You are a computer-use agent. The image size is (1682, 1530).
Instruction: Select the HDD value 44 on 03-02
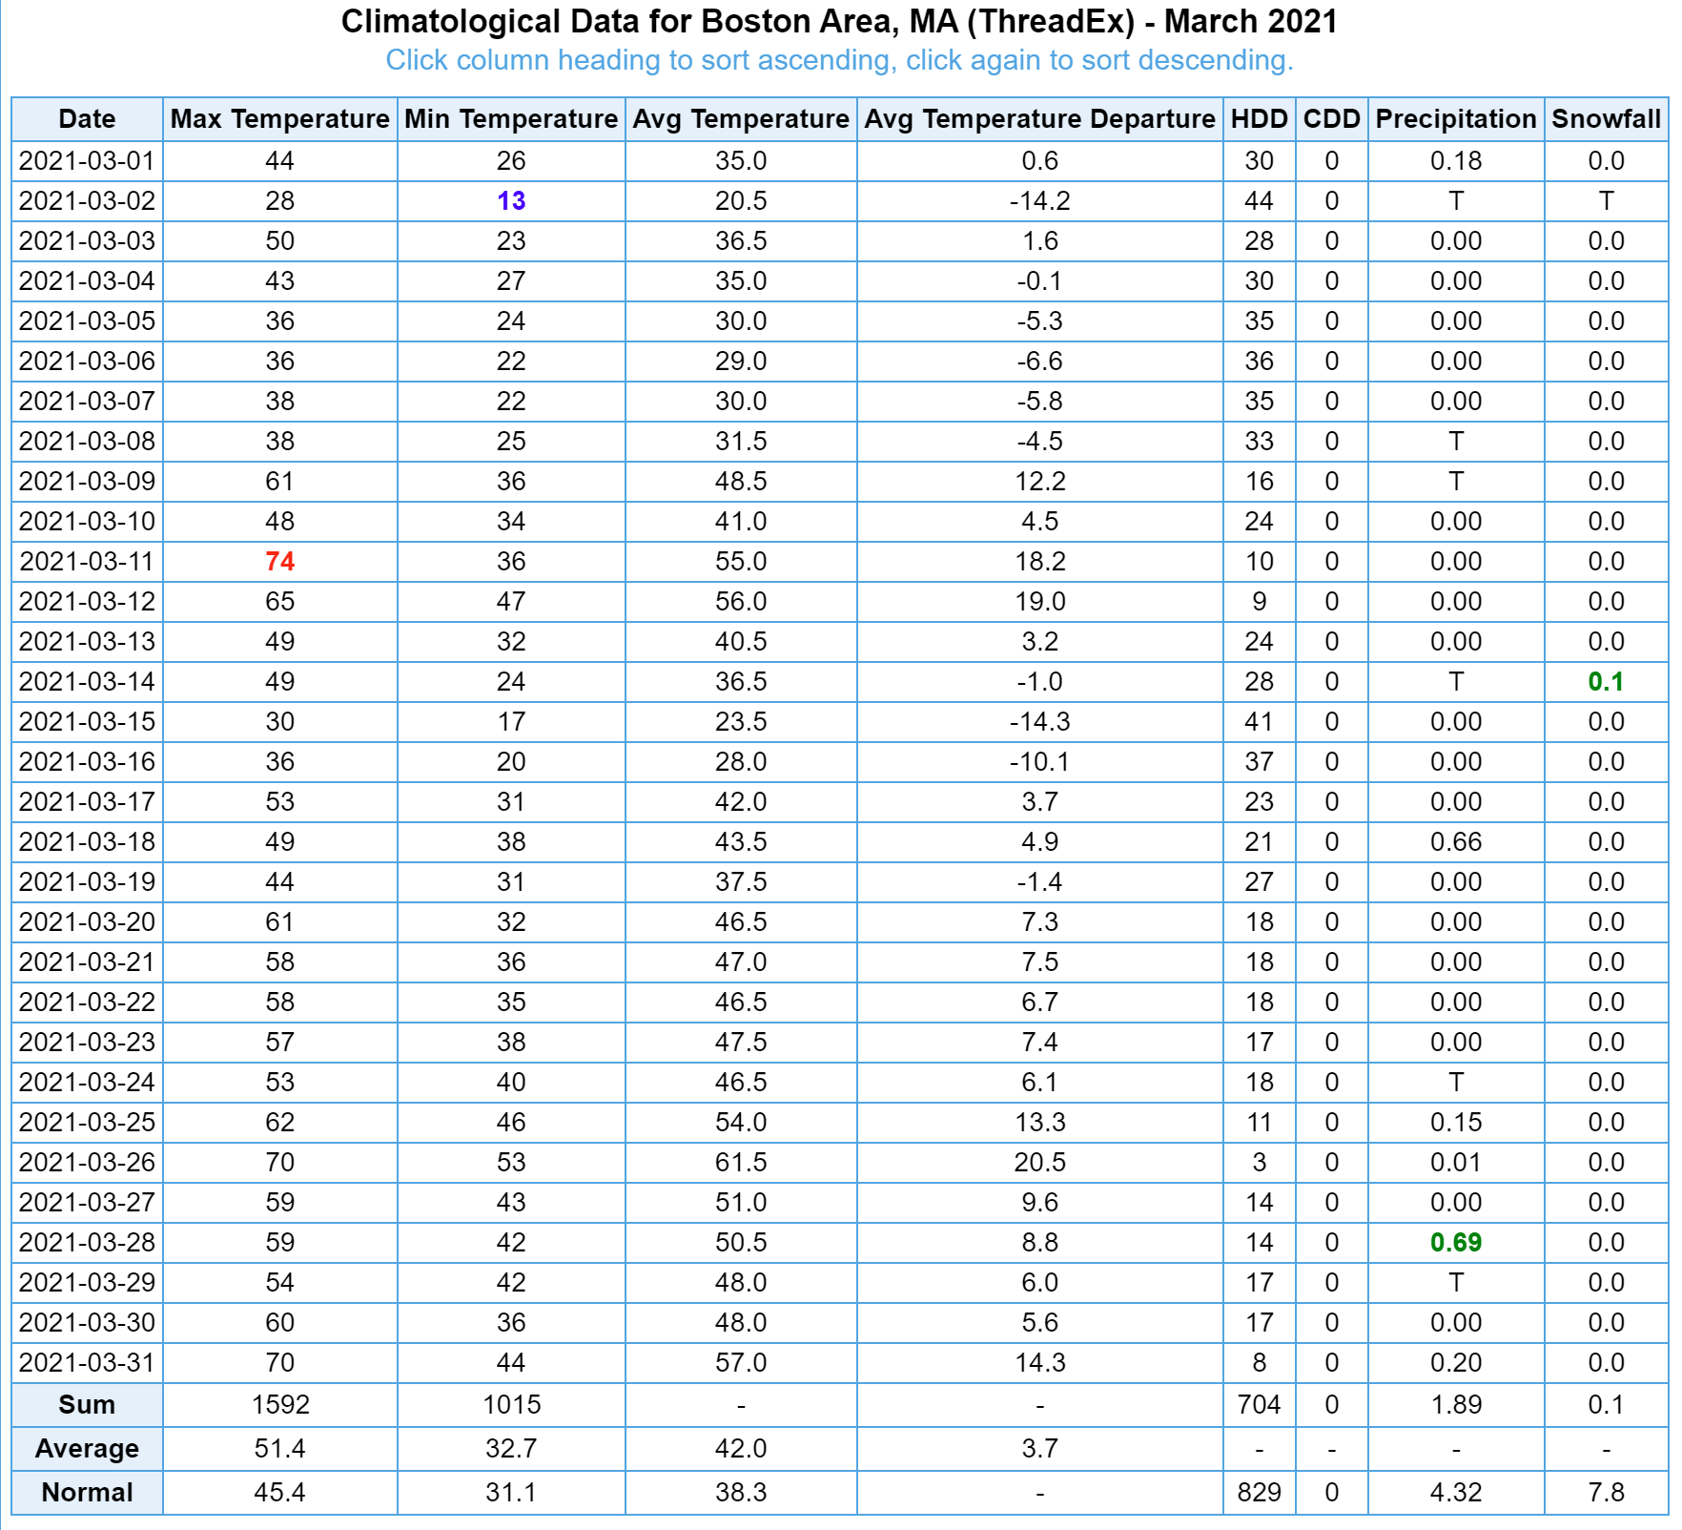(1259, 201)
